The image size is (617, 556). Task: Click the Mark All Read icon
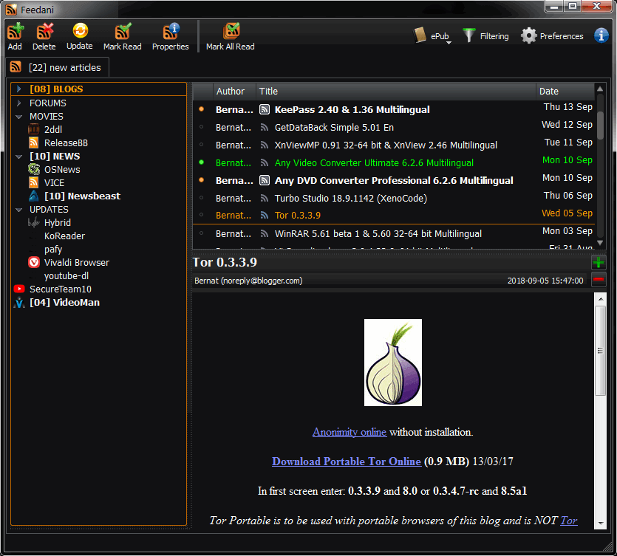point(231,32)
